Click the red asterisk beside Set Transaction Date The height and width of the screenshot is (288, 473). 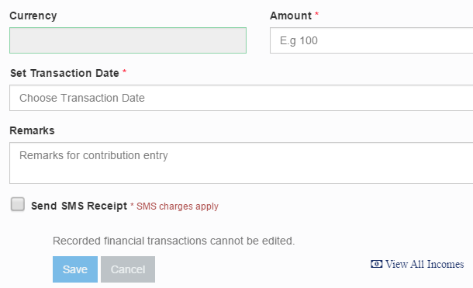(124, 71)
